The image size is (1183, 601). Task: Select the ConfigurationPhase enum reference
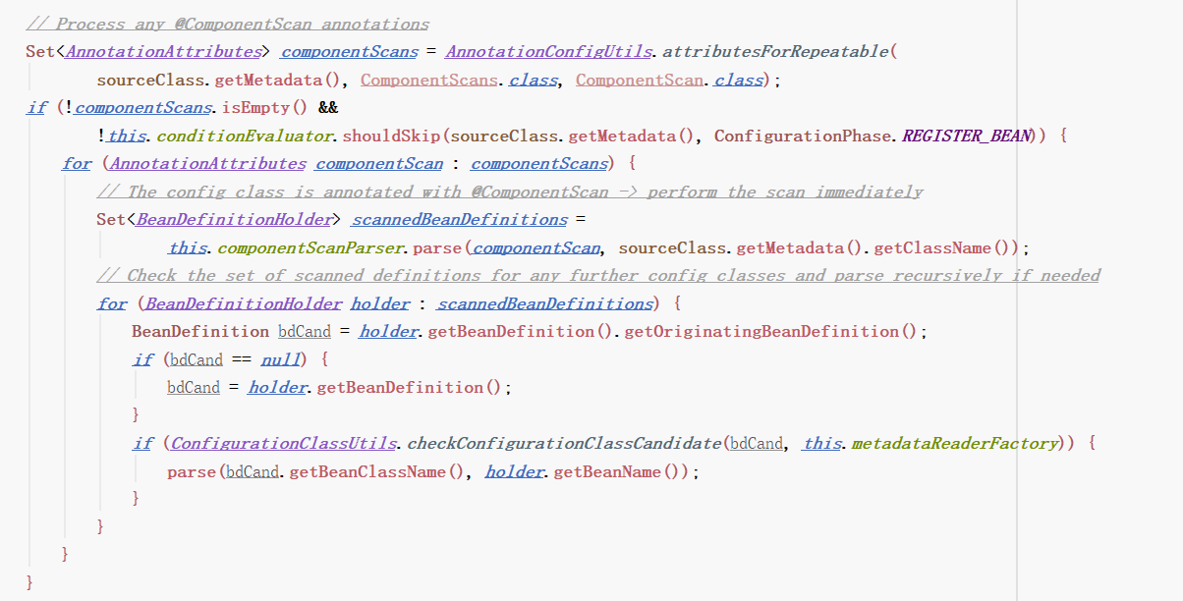coord(804,136)
